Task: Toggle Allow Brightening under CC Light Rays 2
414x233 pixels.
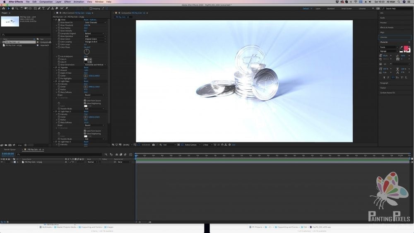Action: [x=85, y=134]
